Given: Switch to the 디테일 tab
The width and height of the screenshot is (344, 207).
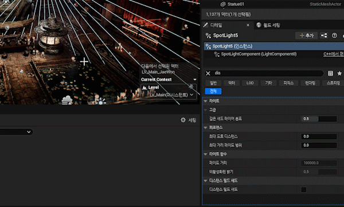Looking at the screenshot, I should tap(227, 25).
